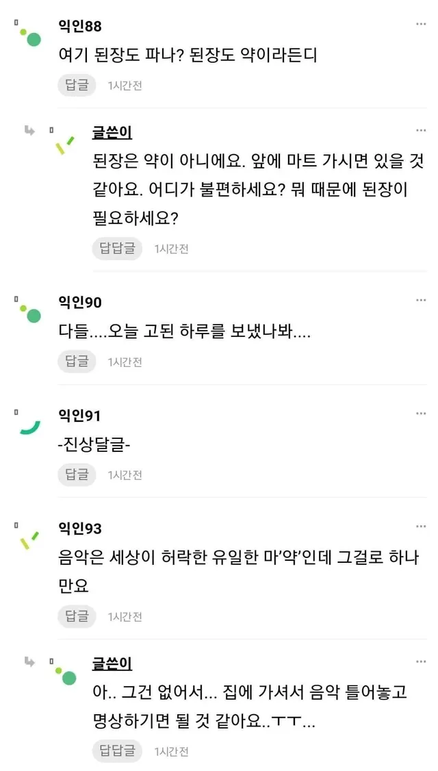
Task: Click 익인90's profile avatar
Action: point(29,314)
